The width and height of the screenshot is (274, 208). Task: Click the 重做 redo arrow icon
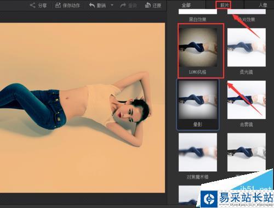point(123,5)
